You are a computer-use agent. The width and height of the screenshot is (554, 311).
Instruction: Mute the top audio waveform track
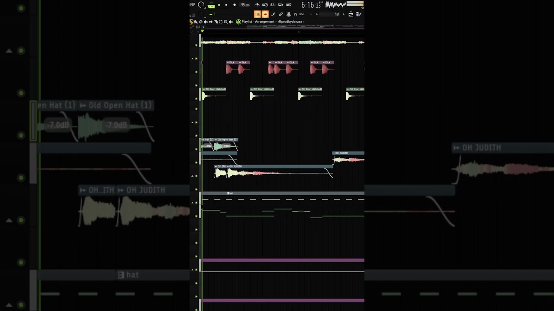196,45
